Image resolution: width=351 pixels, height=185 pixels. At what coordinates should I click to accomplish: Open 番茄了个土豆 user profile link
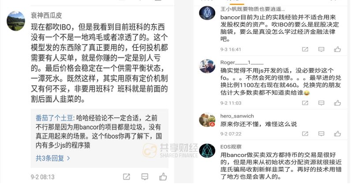click(x=54, y=118)
